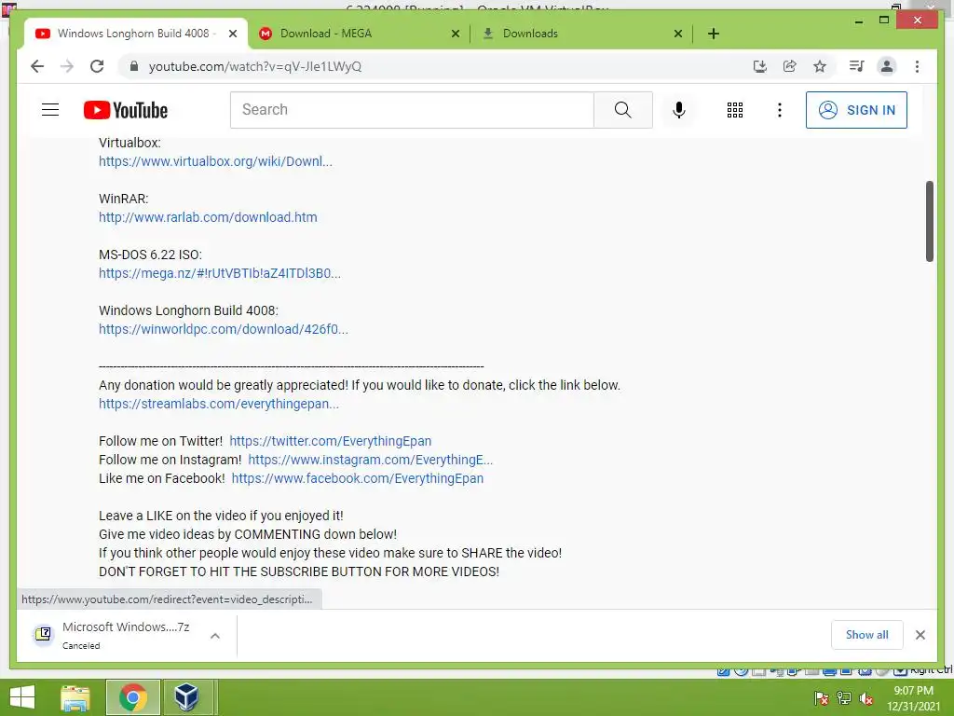The height and width of the screenshot is (716, 954).
Task: Close the Download - MEGA tab
Action: (x=455, y=34)
